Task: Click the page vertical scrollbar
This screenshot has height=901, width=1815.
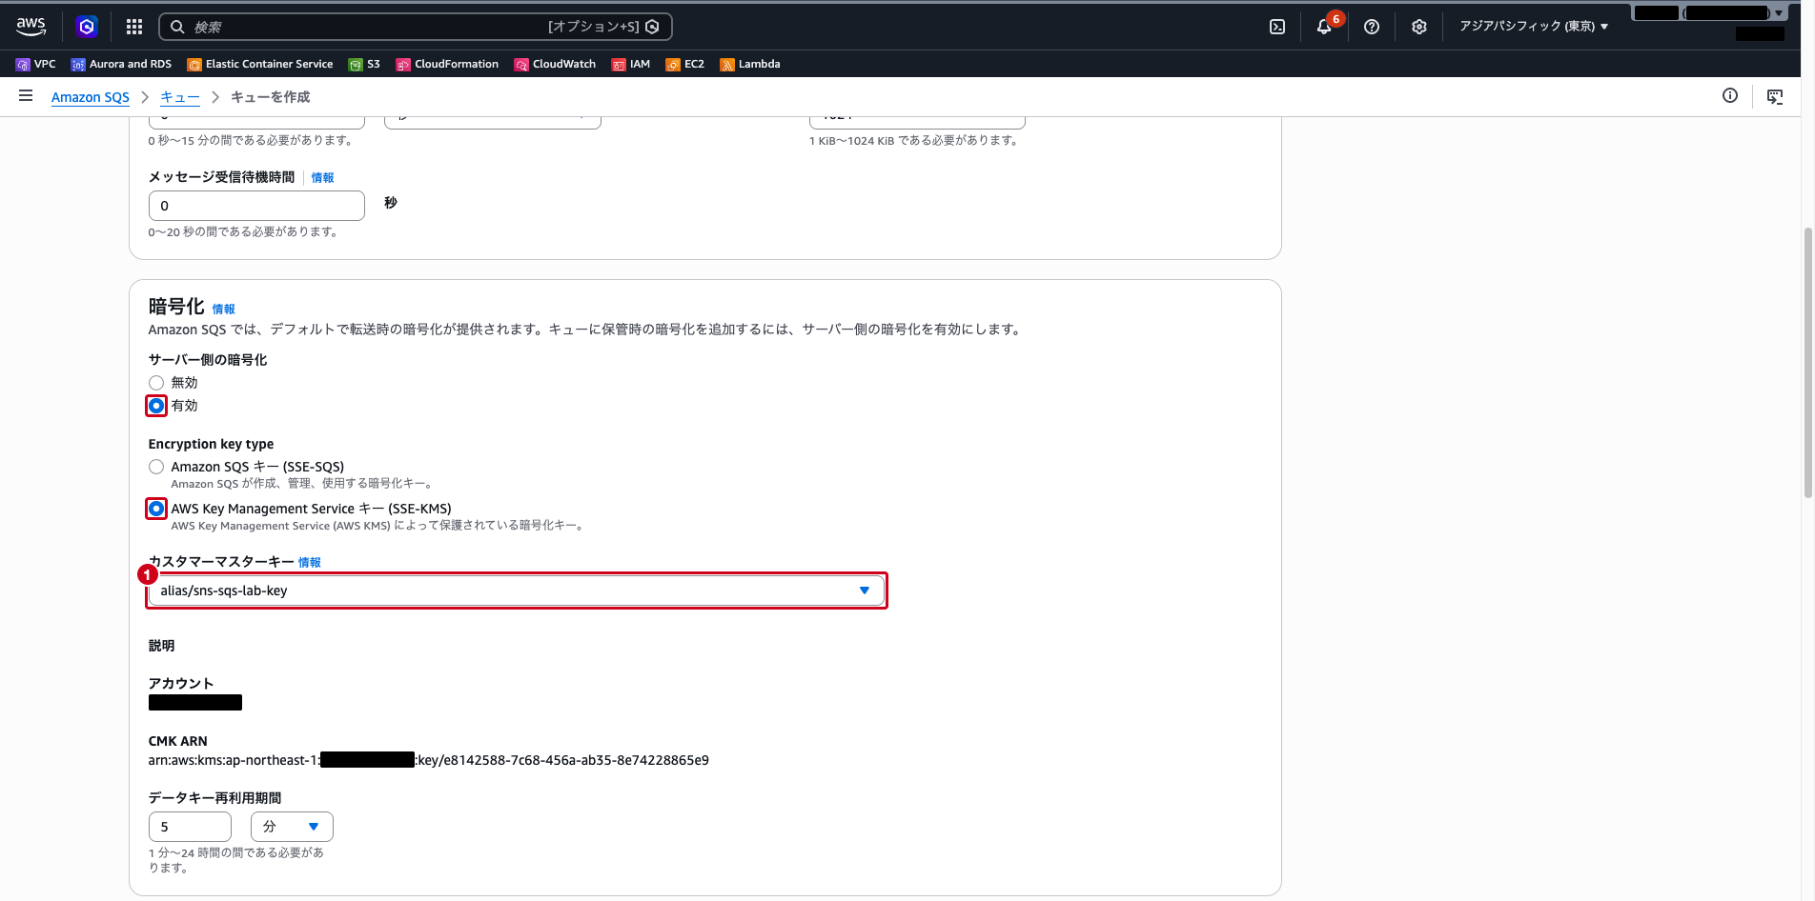Action: point(1807,362)
